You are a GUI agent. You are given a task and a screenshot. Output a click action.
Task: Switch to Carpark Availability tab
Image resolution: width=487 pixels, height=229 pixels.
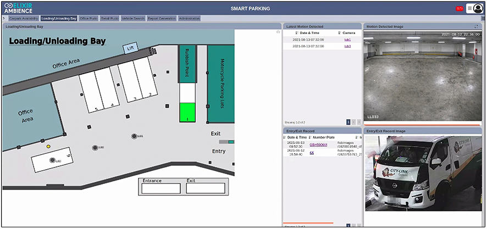pyautogui.click(x=23, y=18)
